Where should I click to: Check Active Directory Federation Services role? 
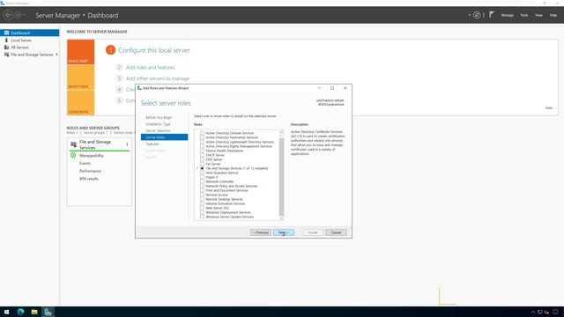click(x=202, y=137)
